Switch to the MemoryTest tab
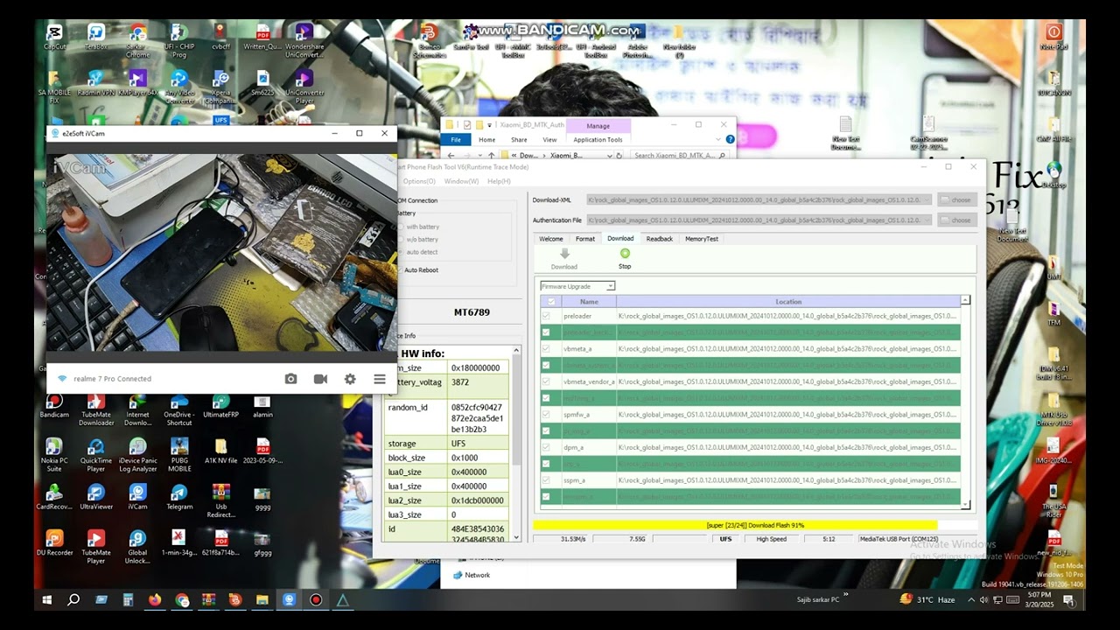 (x=702, y=239)
